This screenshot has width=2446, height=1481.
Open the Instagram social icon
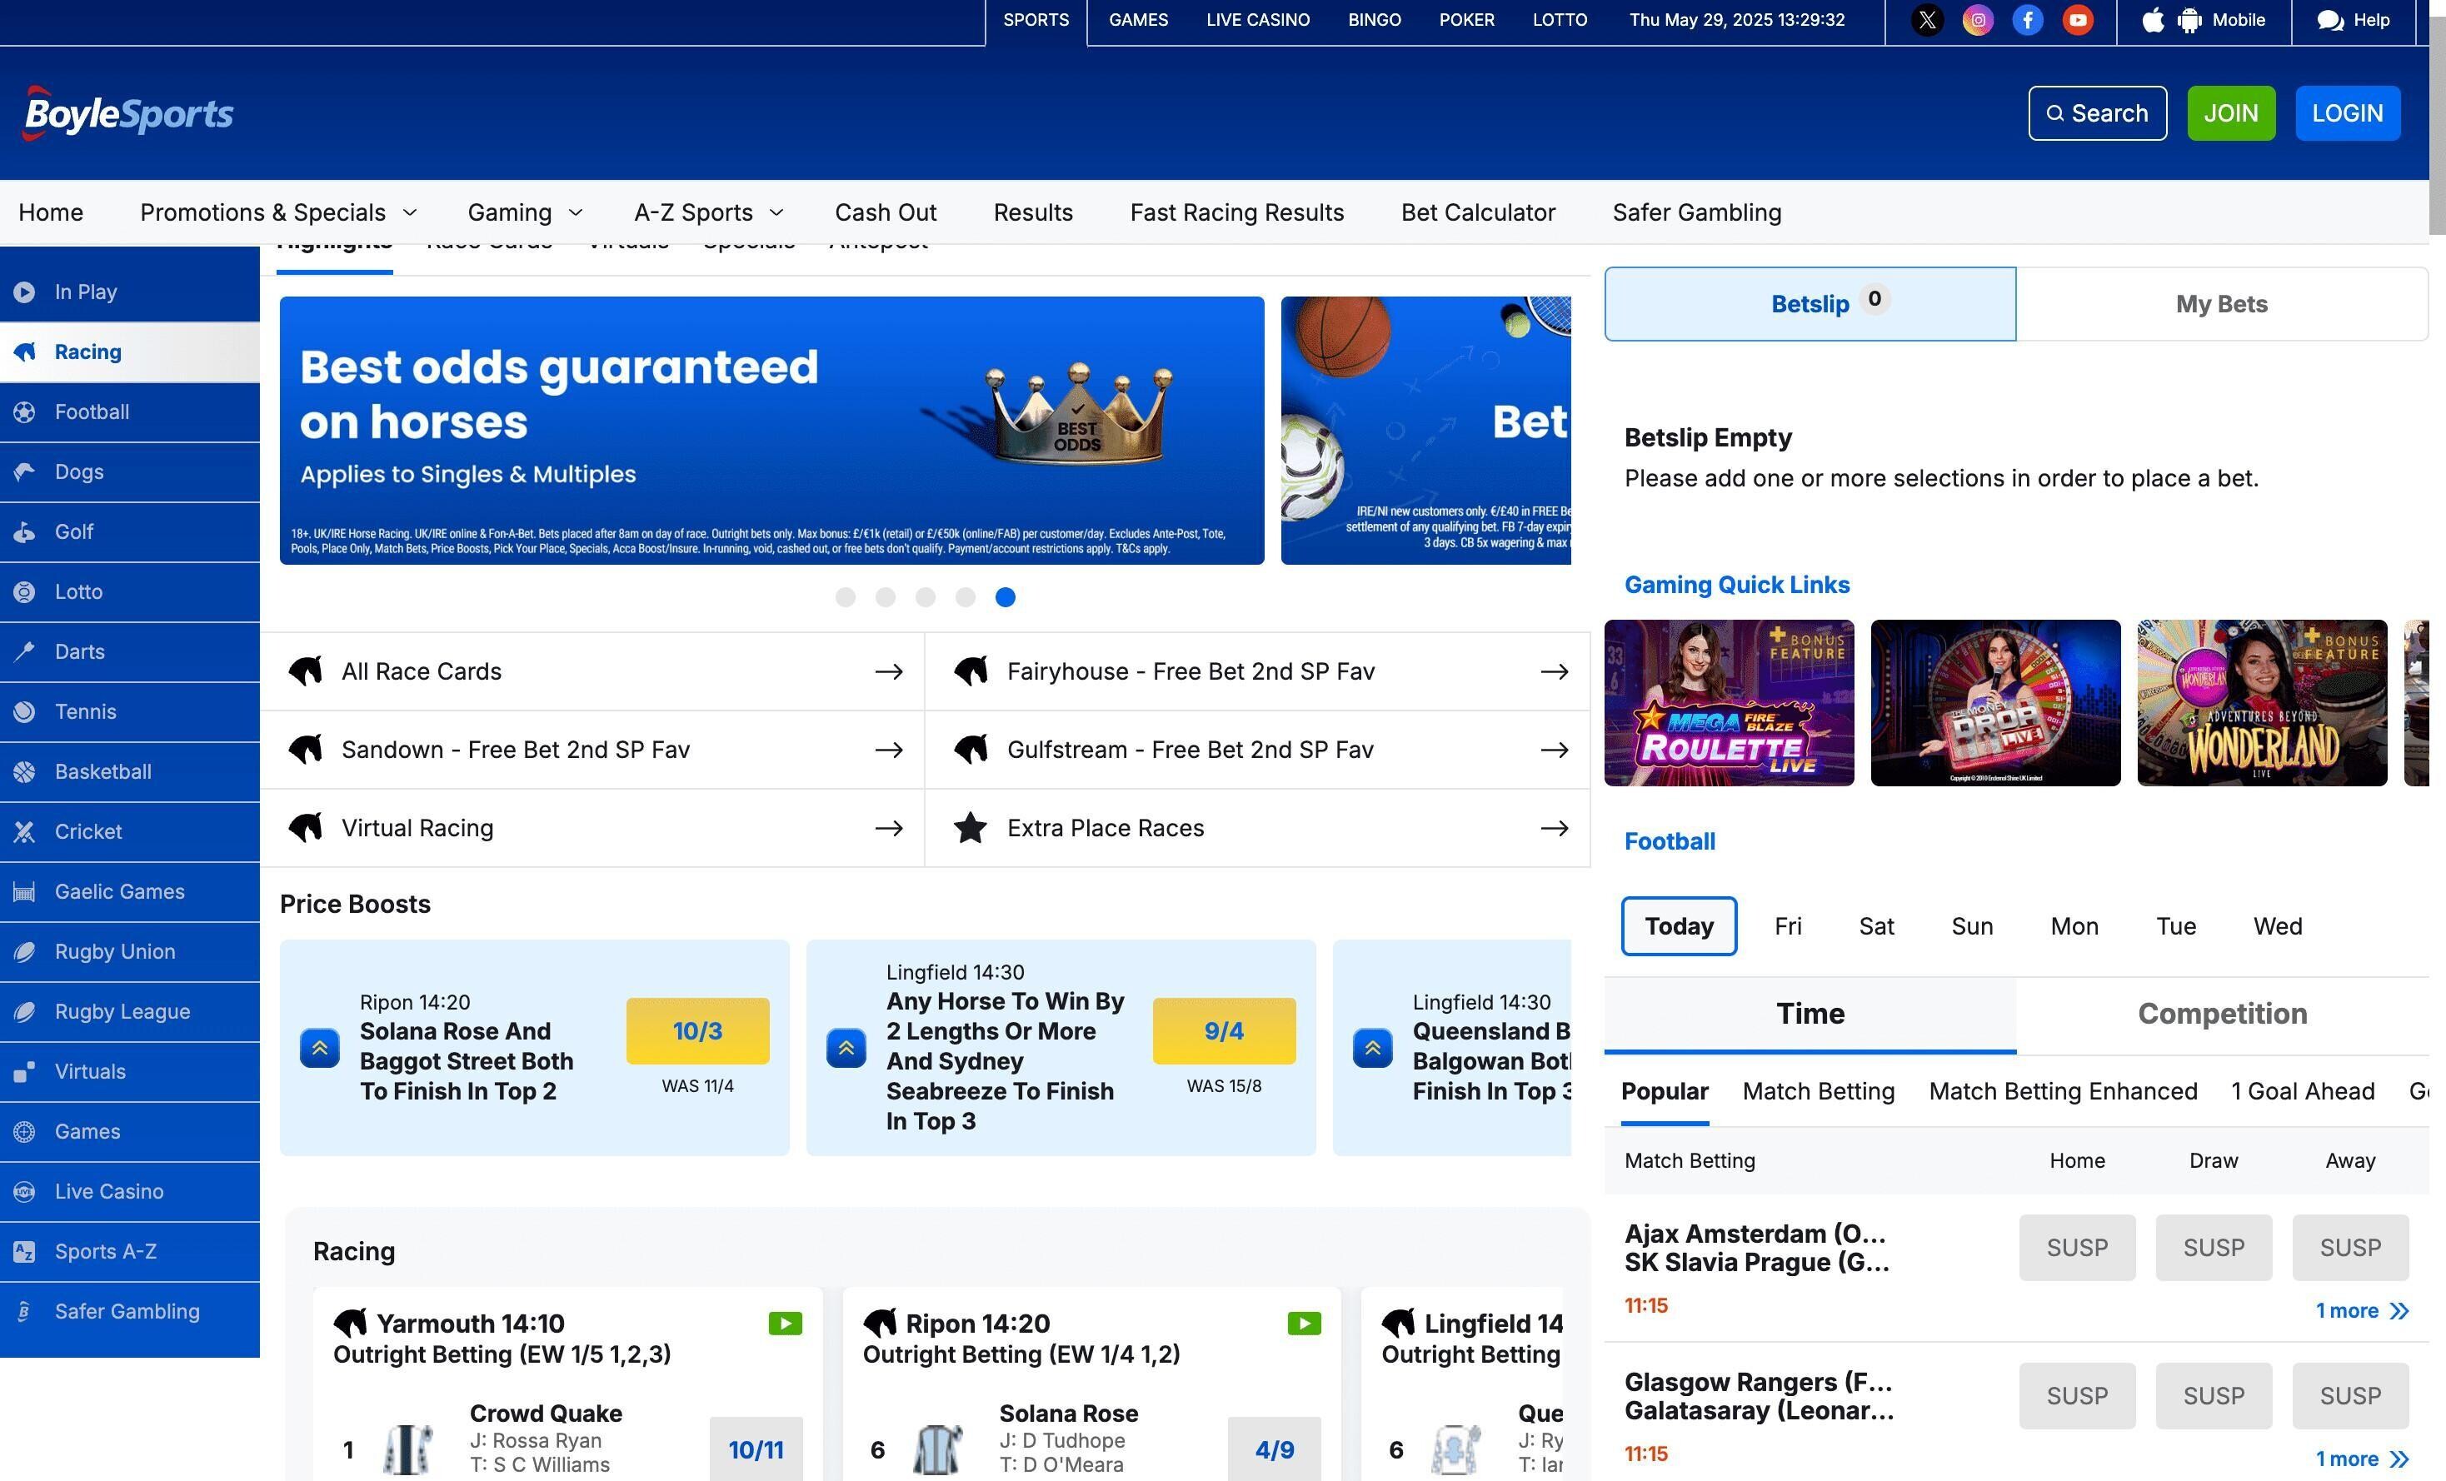coord(1978,20)
